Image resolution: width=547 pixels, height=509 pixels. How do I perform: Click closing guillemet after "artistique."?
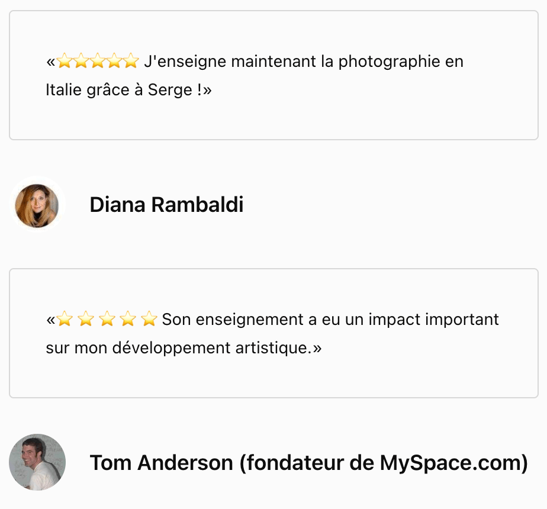(x=317, y=349)
